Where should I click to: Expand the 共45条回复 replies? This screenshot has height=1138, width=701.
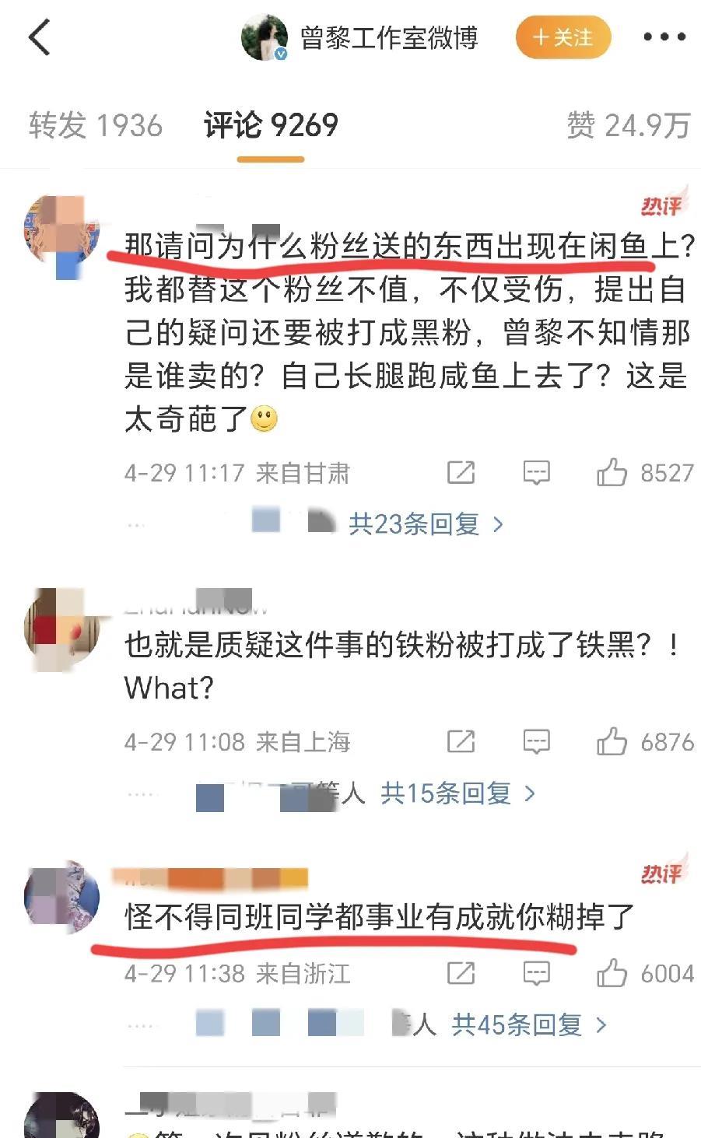click(529, 1025)
